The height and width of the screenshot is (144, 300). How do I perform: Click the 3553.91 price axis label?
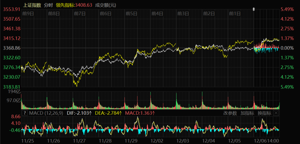12,9
